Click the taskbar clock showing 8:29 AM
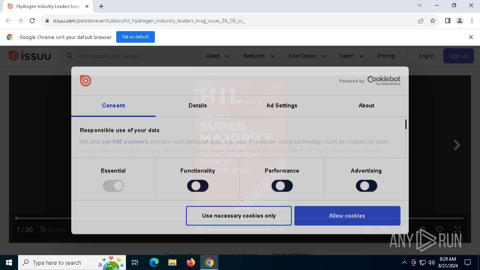This screenshot has width=480, height=270. [448, 262]
